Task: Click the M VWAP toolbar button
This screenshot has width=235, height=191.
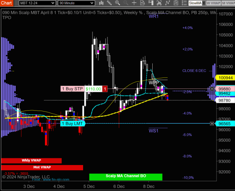Action: 228,3
